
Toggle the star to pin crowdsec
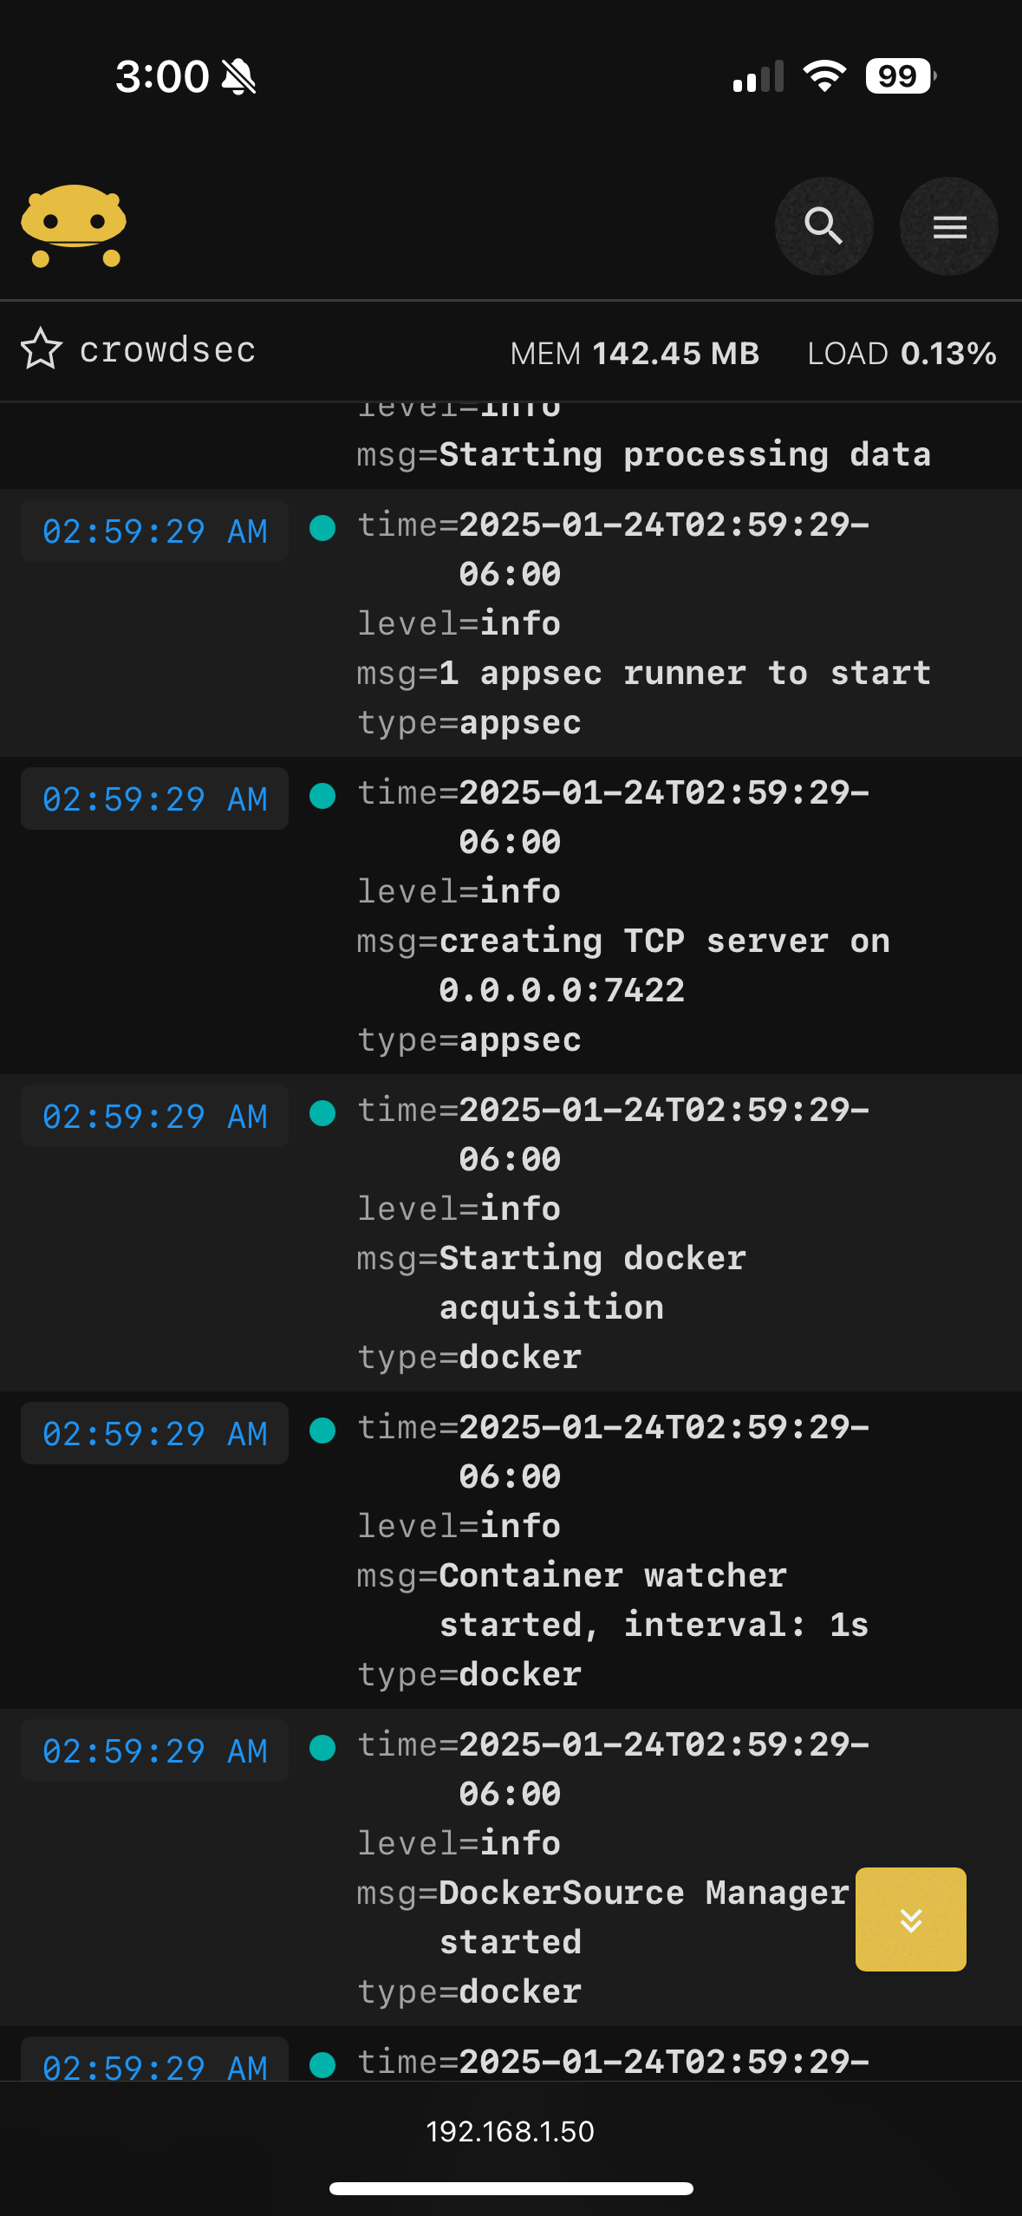(41, 349)
